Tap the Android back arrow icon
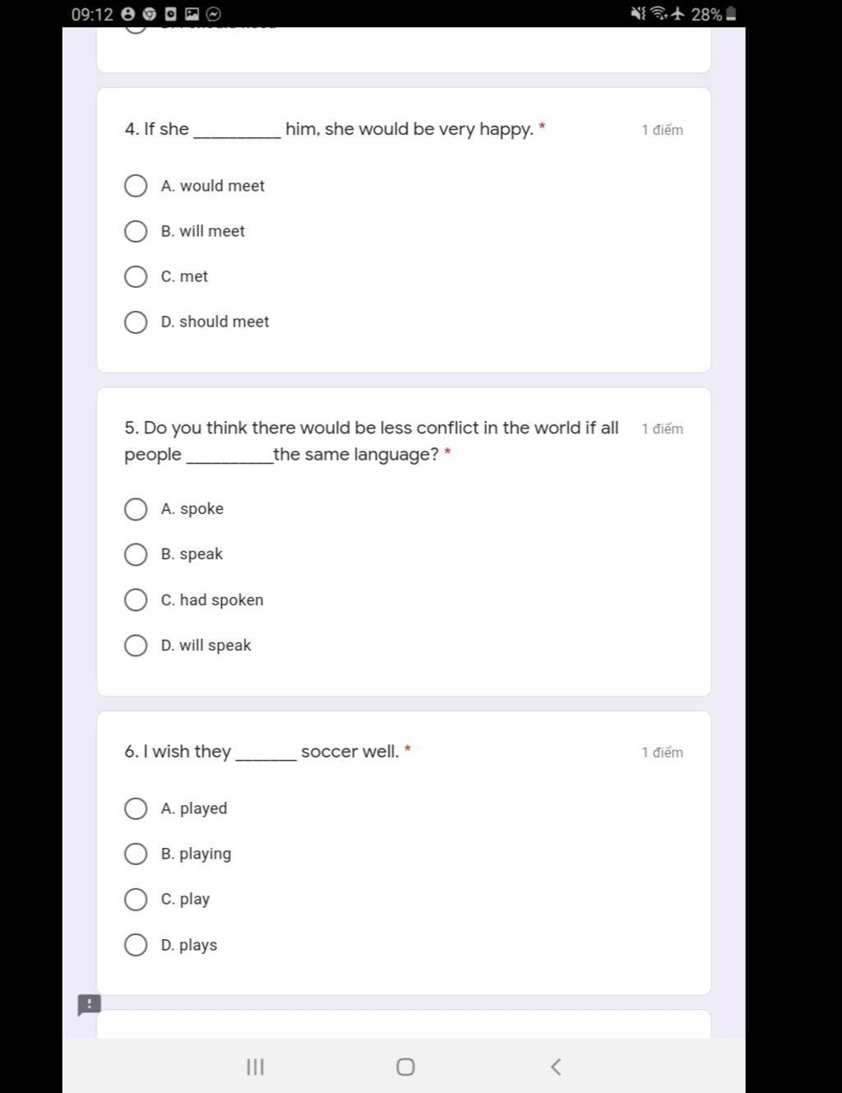This screenshot has width=842, height=1093. click(556, 1067)
